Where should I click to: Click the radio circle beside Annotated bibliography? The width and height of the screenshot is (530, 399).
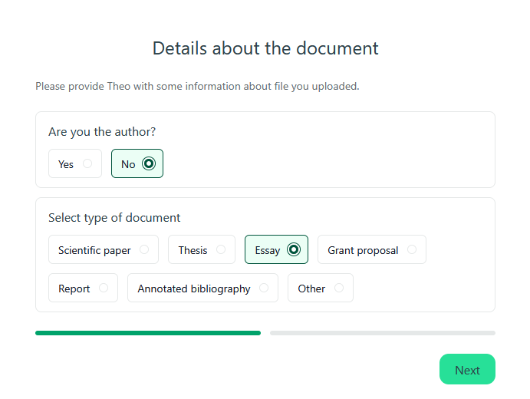[x=264, y=289]
